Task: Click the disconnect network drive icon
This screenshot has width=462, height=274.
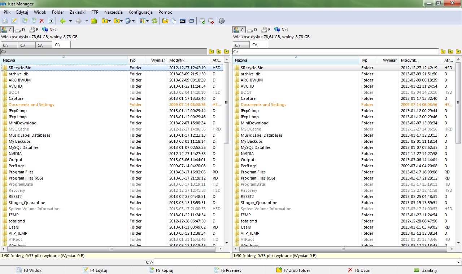Action: point(211,21)
